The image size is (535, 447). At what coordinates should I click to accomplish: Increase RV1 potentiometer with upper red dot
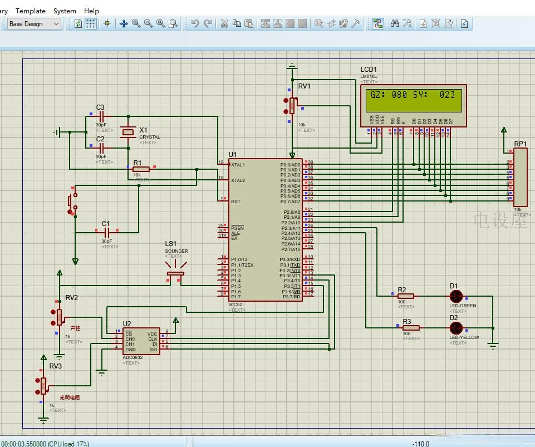pyautogui.click(x=286, y=100)
